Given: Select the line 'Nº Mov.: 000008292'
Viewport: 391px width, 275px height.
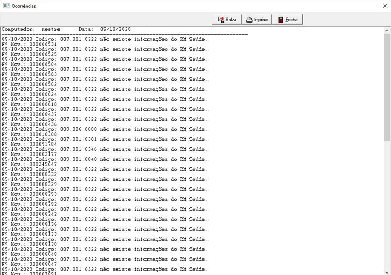Looking at the screenshot, I should pyautogui.click(x=30, y=204).
